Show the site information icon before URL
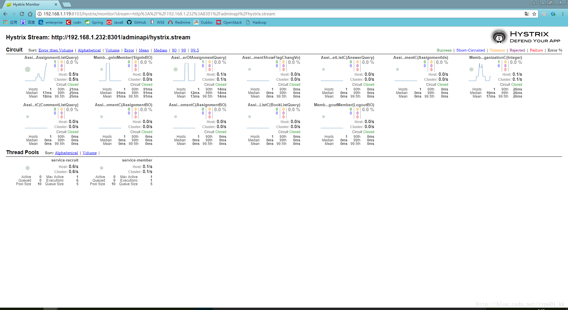This screenshot has height=310, width=568. point(40,14)
